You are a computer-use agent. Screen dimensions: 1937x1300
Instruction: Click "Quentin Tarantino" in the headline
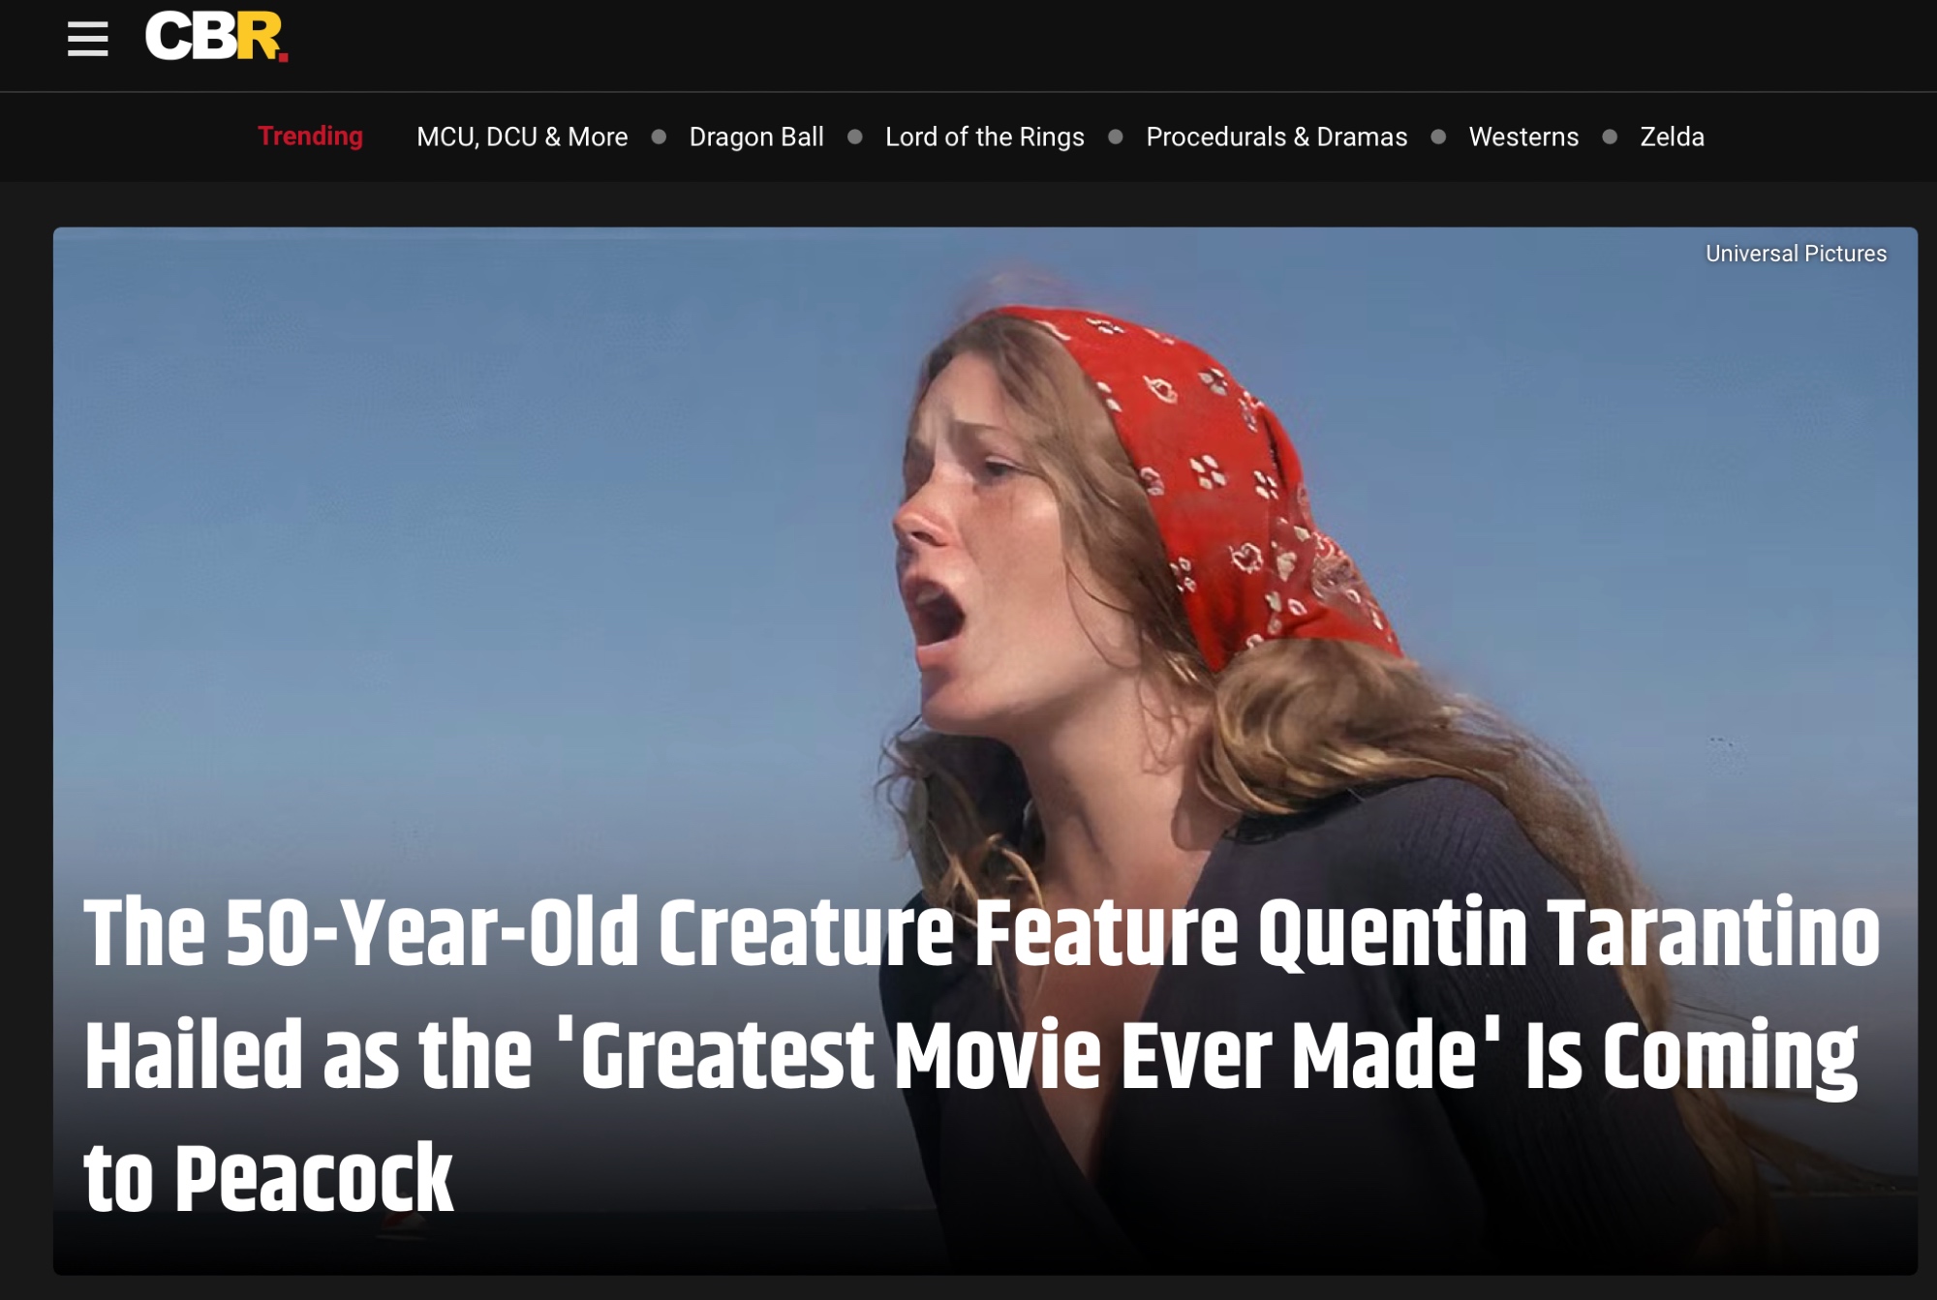[x=1569, y=933]
